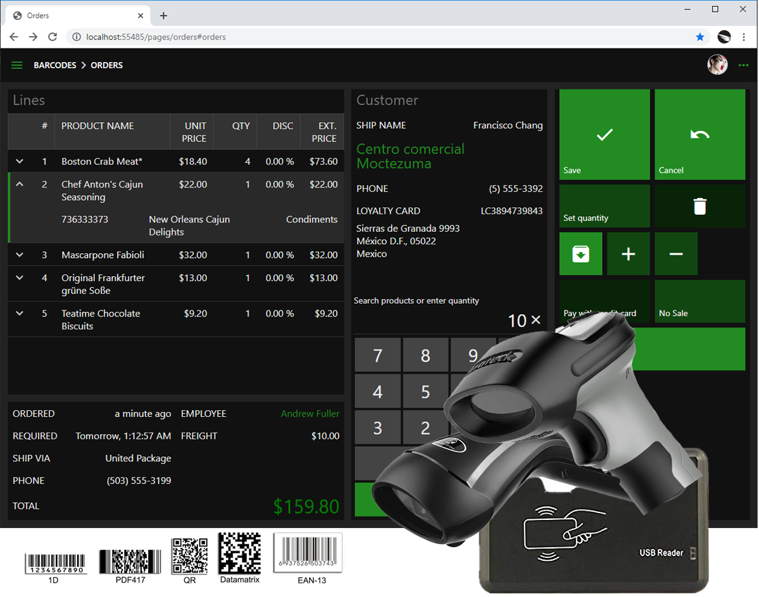Bookmark page with the star icon

tap(700, 37)
